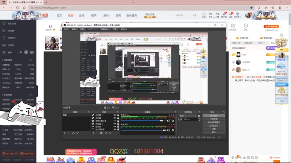Toggle lock on display capture source

coord(118,129)
